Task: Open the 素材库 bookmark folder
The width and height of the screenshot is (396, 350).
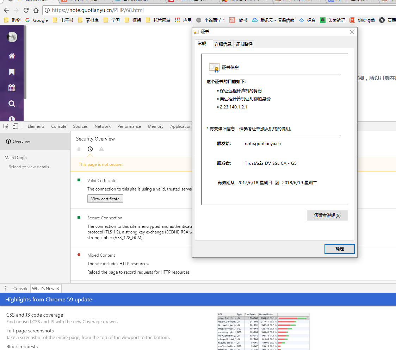Action: click(89, 20)
